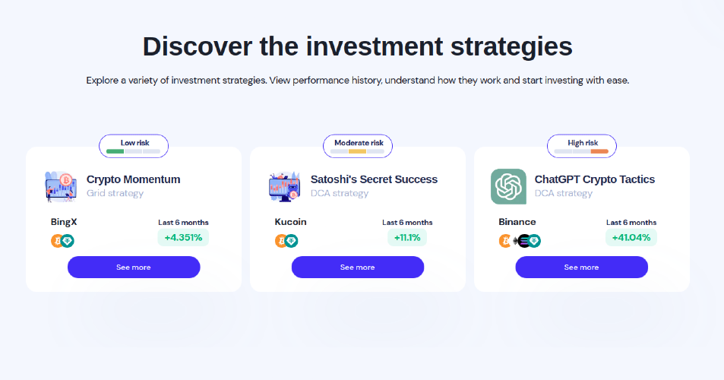Click the Low risk indicator badge
Screen dimensions: 724x380
[x=134, y=146]
